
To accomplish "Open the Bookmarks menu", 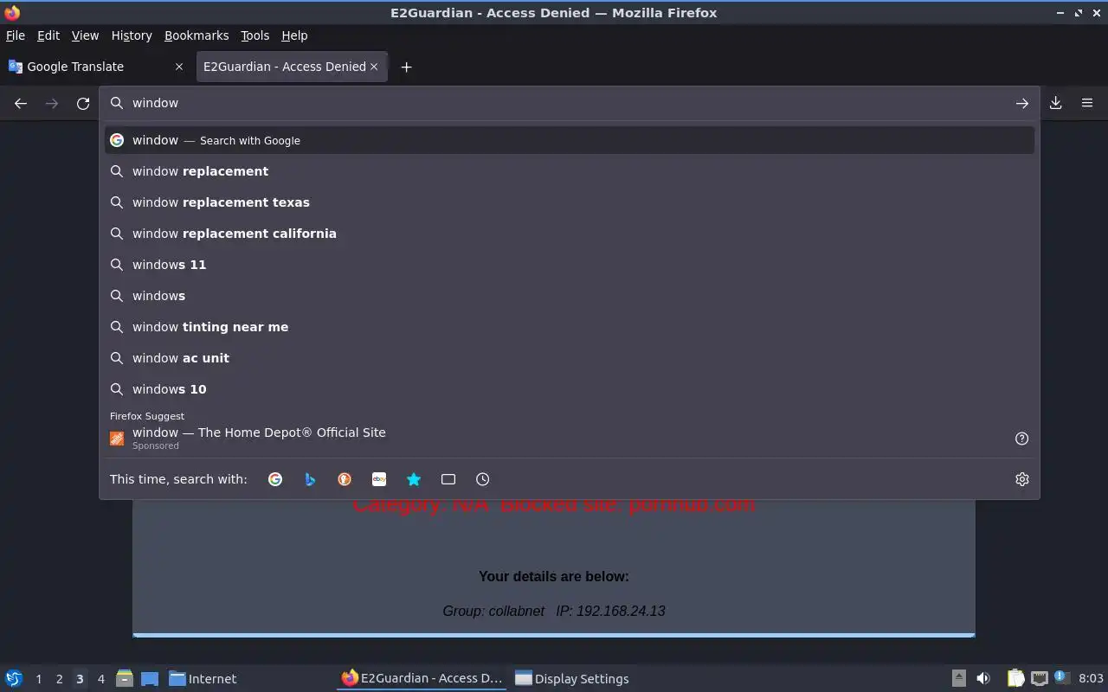I will point(196,35).
